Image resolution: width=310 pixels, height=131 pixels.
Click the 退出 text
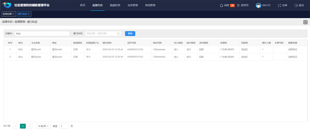coord(301,5)
